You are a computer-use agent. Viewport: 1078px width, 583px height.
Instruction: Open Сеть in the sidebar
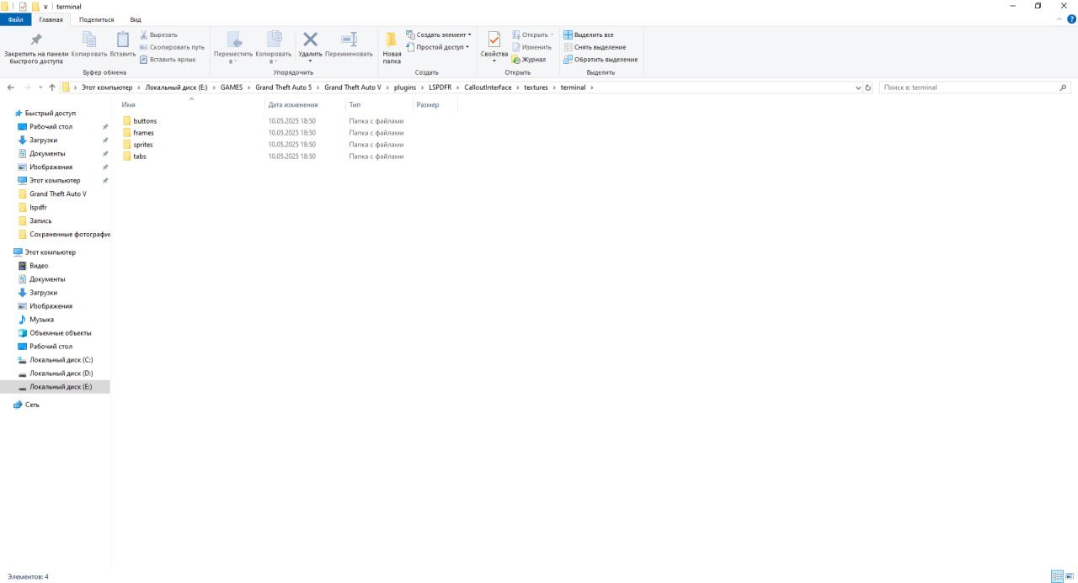32,405
